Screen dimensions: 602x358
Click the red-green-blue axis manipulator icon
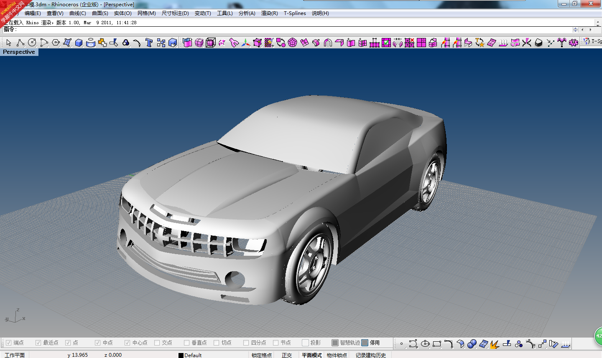(x=246, y=43)
